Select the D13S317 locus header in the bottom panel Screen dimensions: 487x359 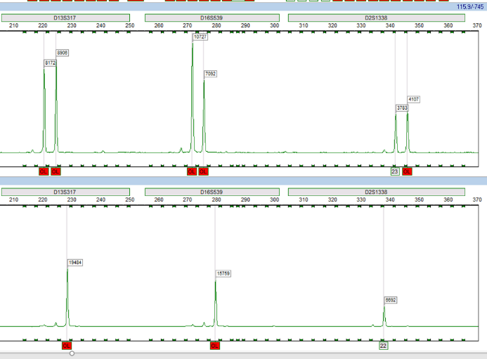(x=65, y=192)
